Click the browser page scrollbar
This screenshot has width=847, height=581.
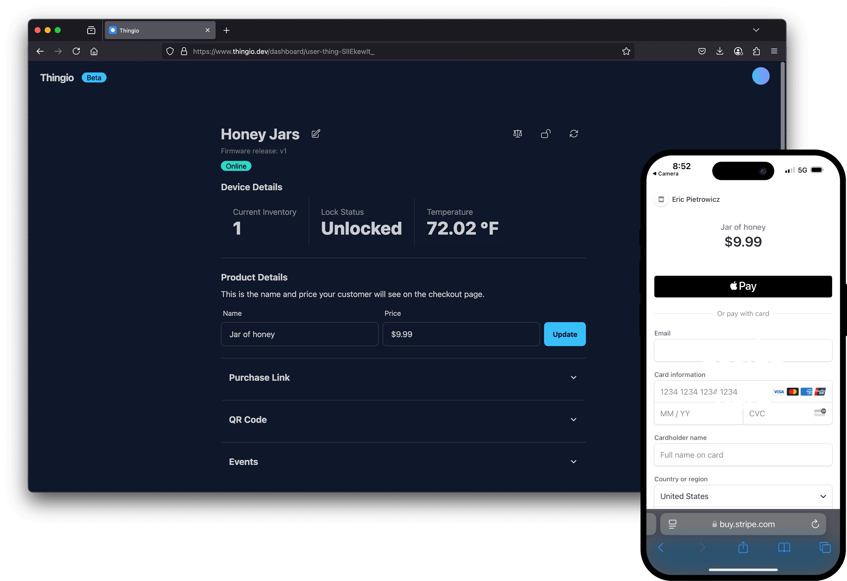pos(783,106)
